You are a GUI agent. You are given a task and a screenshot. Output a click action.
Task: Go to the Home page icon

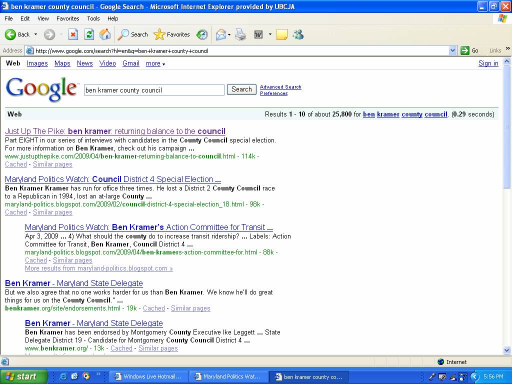[105, 34]
